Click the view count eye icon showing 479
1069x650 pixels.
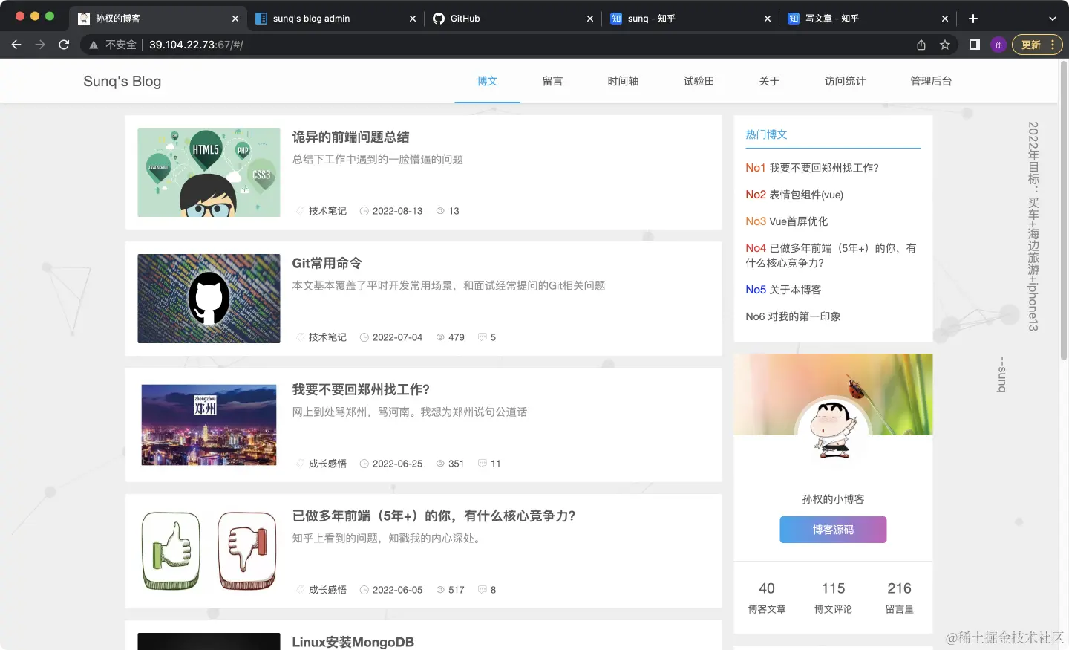[440, 337]
